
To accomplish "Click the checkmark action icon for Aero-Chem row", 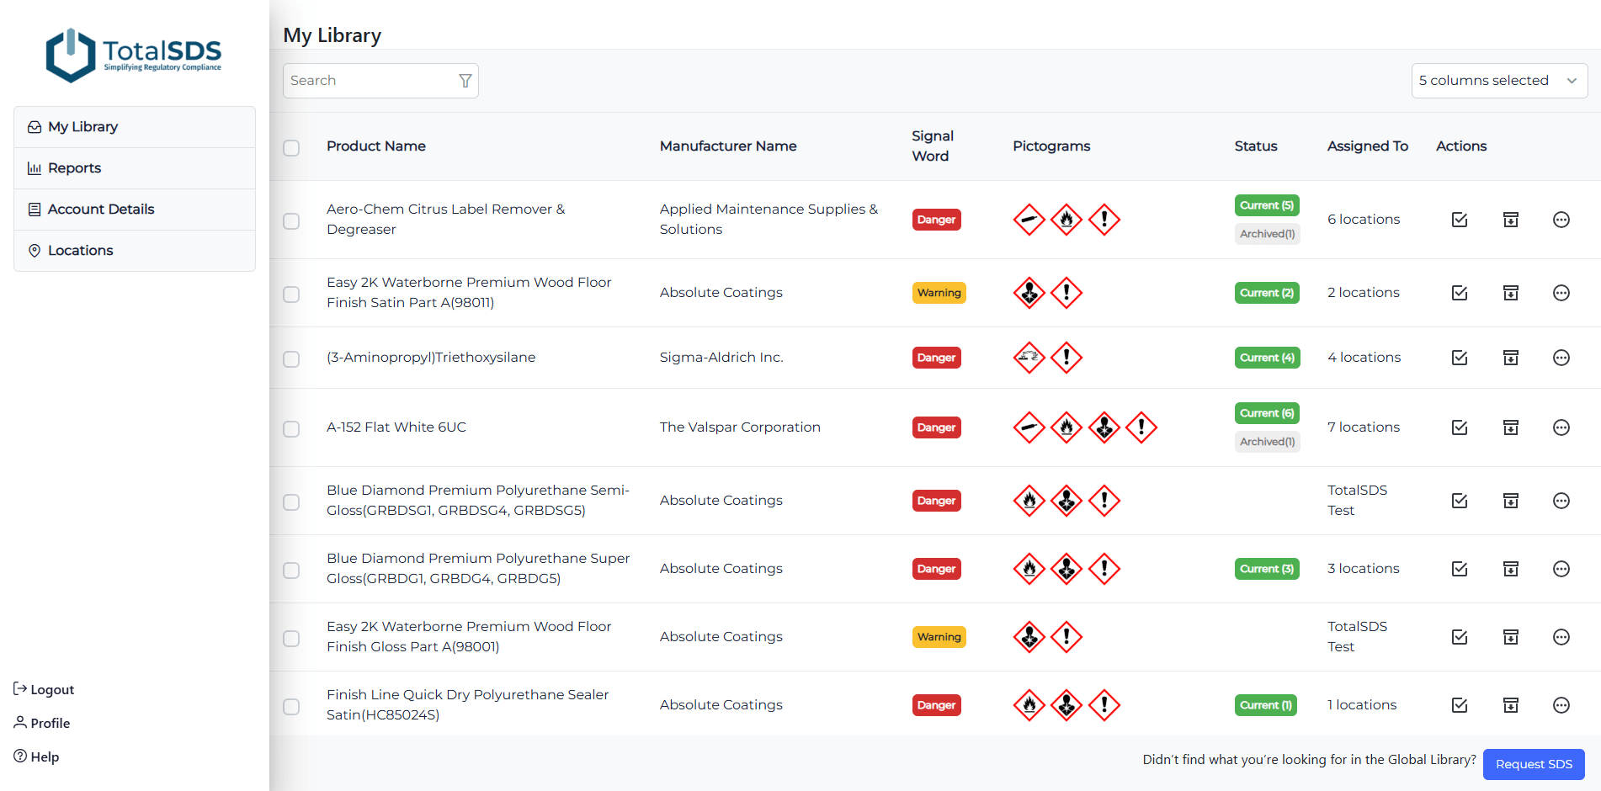I will pos(1460,220).
